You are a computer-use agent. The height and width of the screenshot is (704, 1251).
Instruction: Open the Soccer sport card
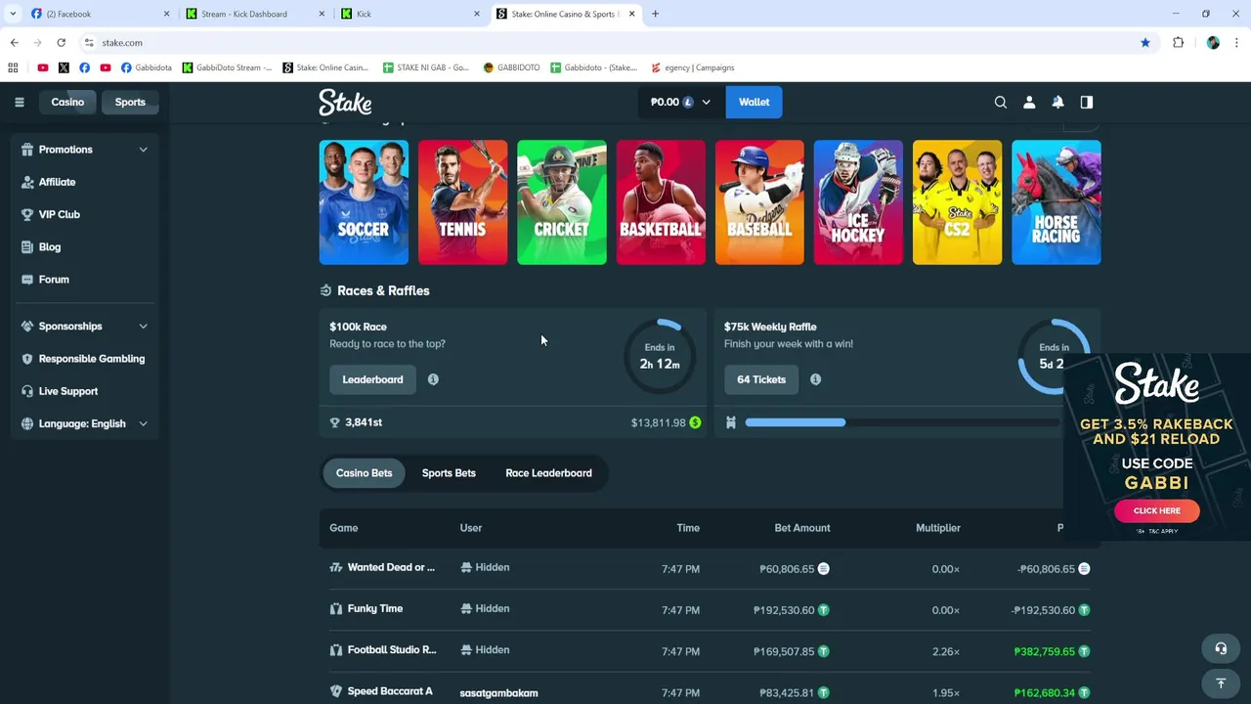[x=364, y=202]
